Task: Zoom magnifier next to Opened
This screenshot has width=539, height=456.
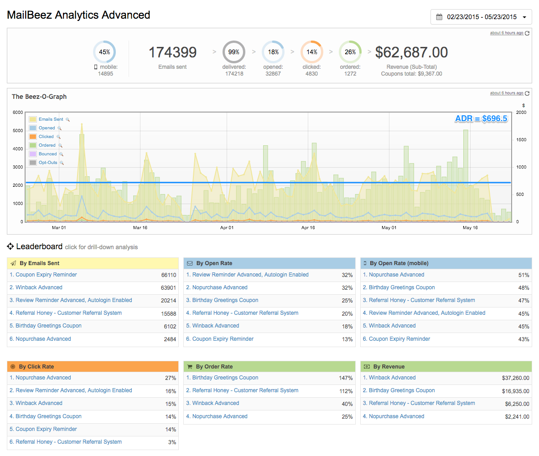Action: tap(59, 128)
